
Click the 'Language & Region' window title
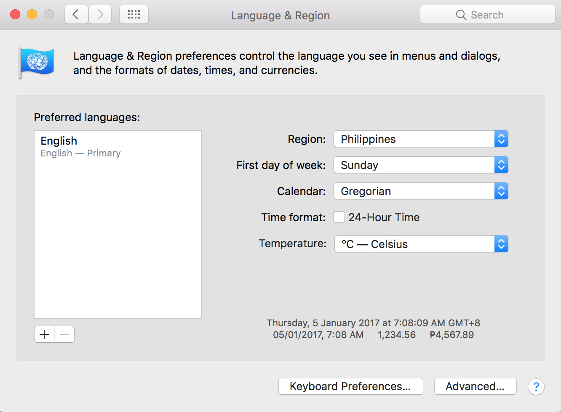[280, 16]
